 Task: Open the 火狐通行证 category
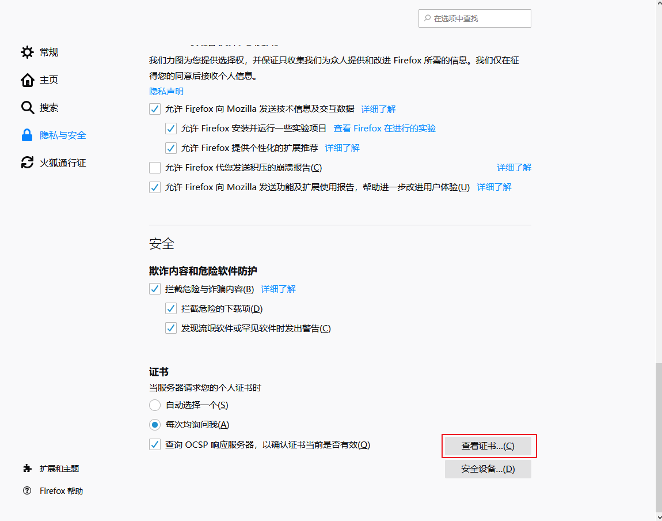coord(63,163)
